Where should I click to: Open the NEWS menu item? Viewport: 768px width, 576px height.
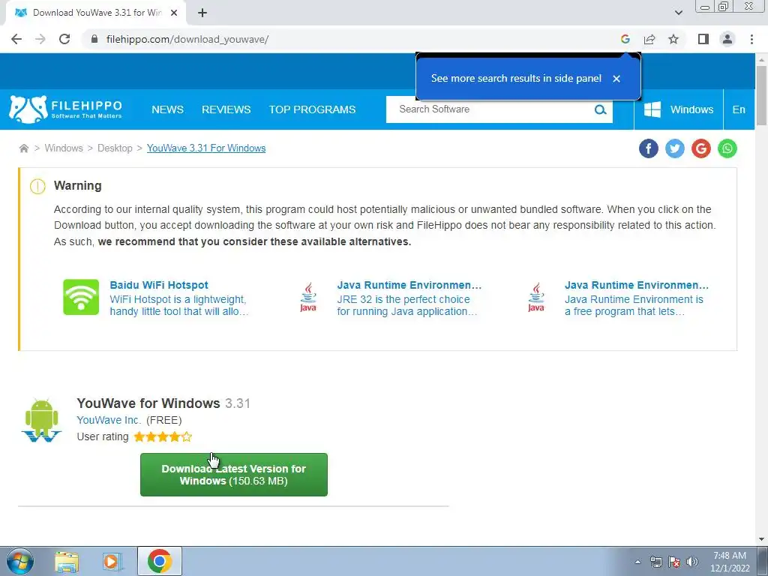167,109
